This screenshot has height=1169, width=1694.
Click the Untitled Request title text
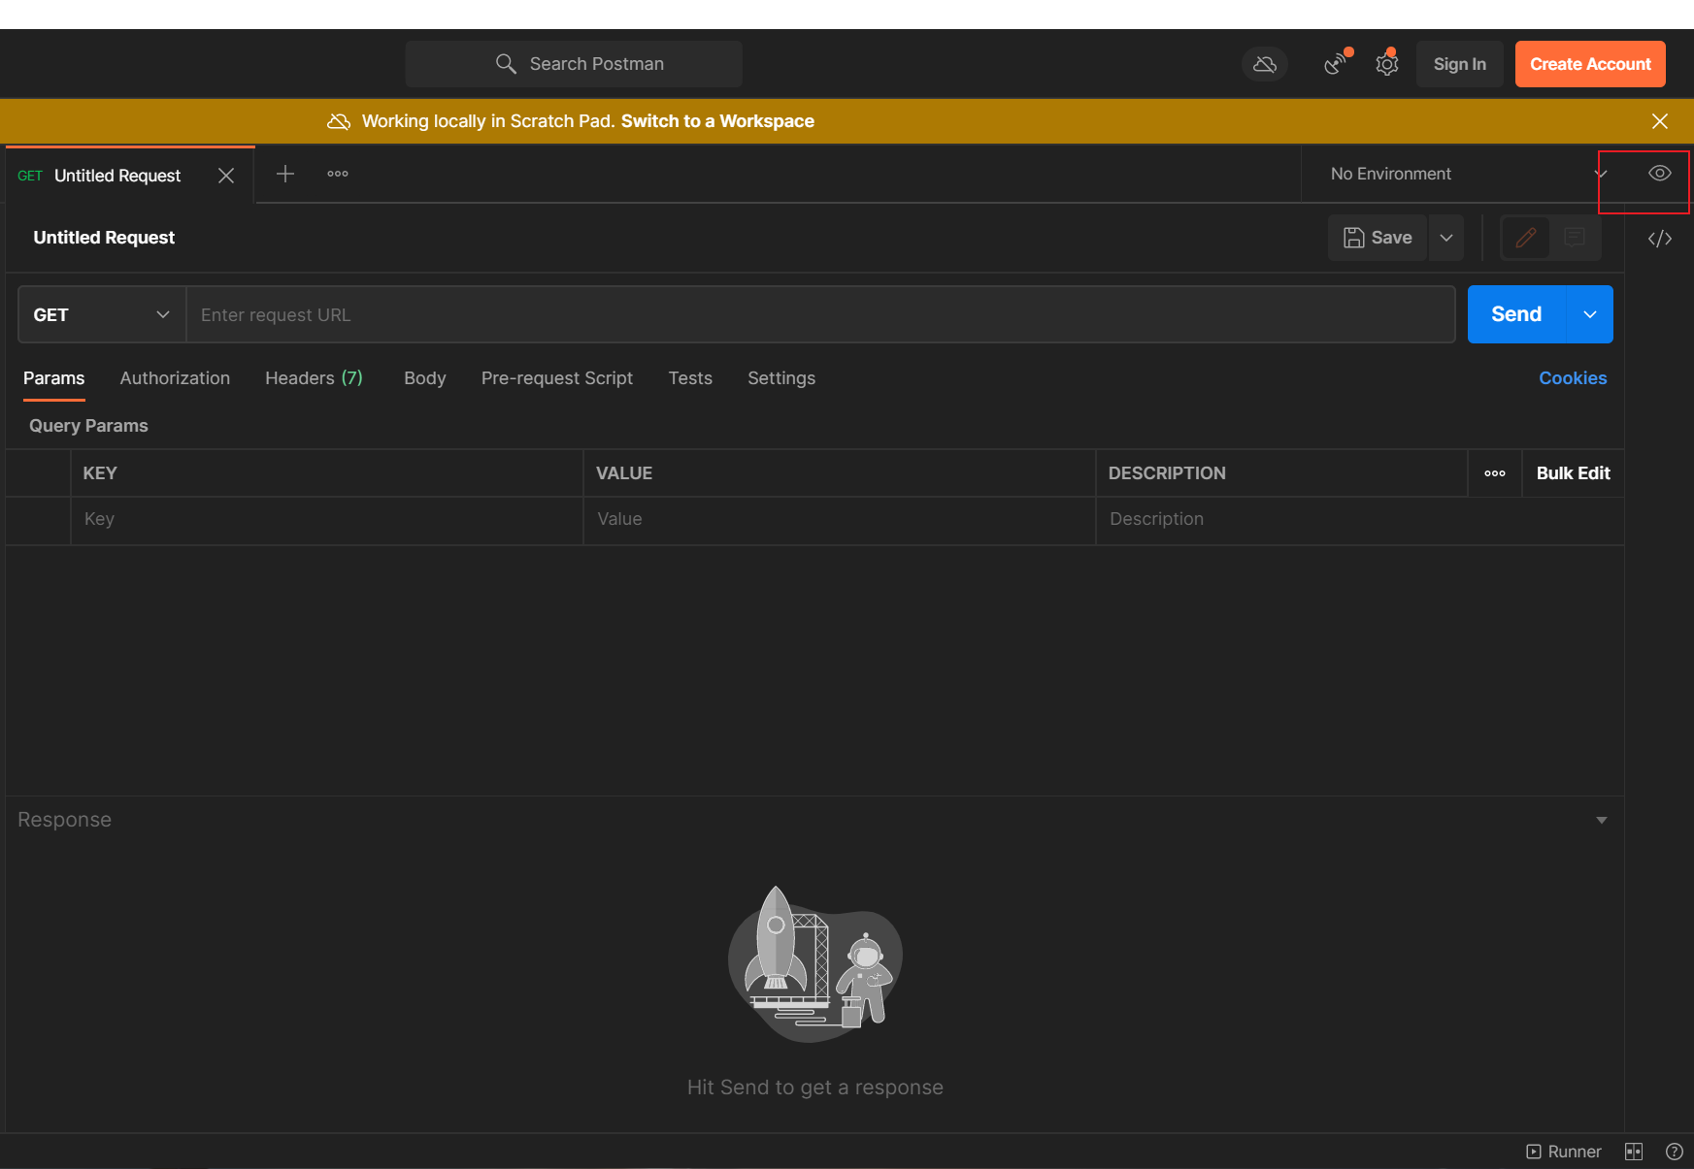(x=104, y=238)
